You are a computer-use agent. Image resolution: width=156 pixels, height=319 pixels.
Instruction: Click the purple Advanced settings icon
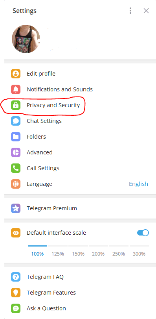point(16,152)
